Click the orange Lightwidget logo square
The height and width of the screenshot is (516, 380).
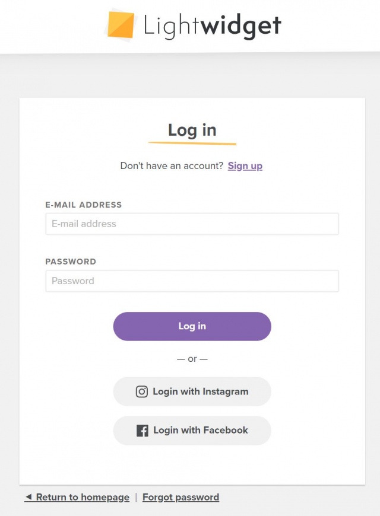121,25
